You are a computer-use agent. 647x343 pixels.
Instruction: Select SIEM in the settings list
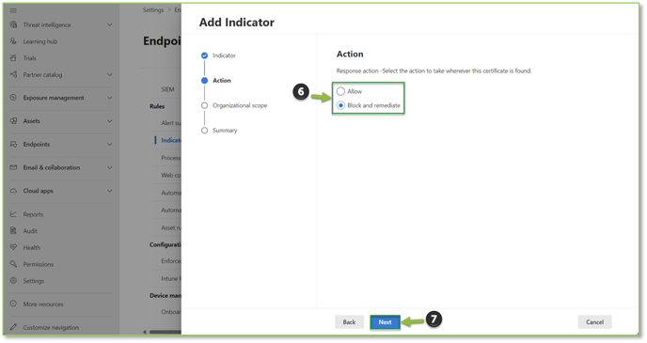(x=167, y=89)
